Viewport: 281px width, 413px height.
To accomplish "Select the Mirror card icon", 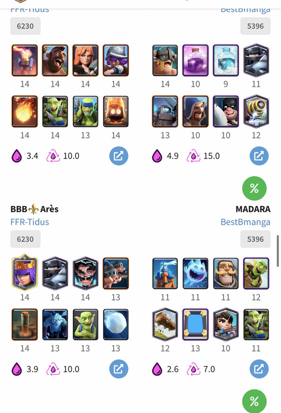I will (x=195, y=324).
